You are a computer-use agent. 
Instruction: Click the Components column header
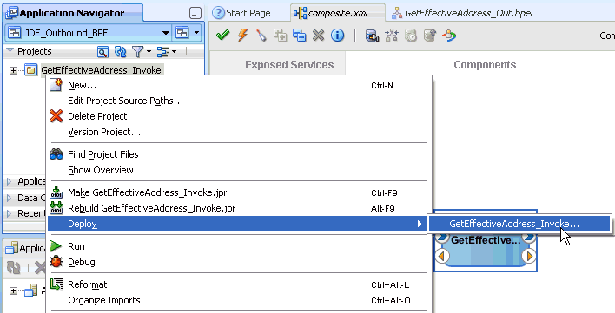485,65
